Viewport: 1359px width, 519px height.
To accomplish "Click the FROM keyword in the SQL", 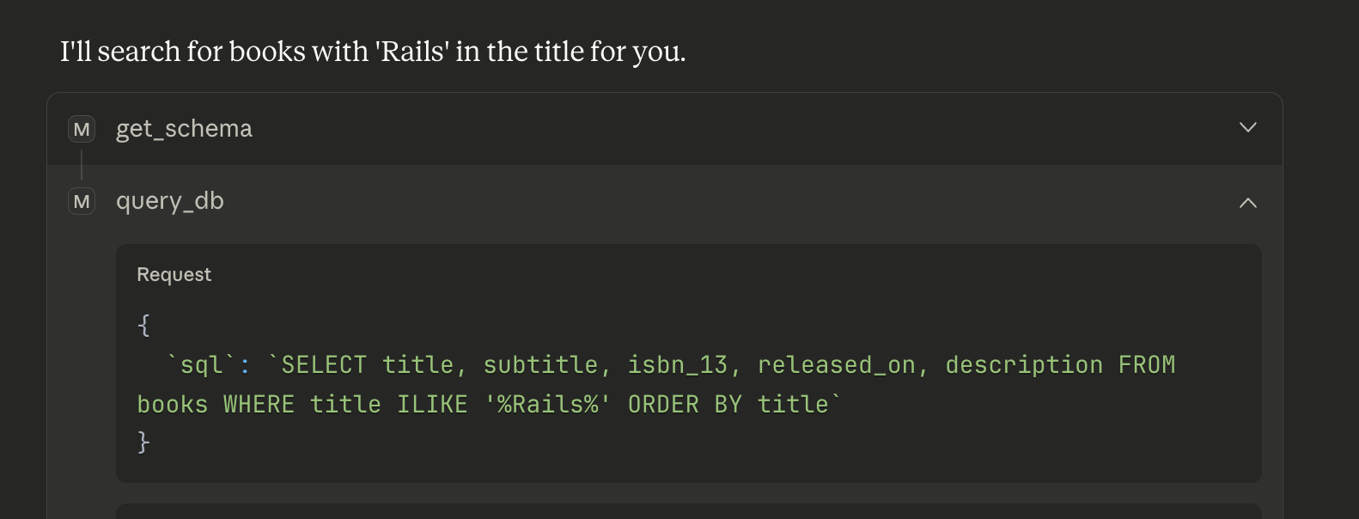I will coord(1146,365).
